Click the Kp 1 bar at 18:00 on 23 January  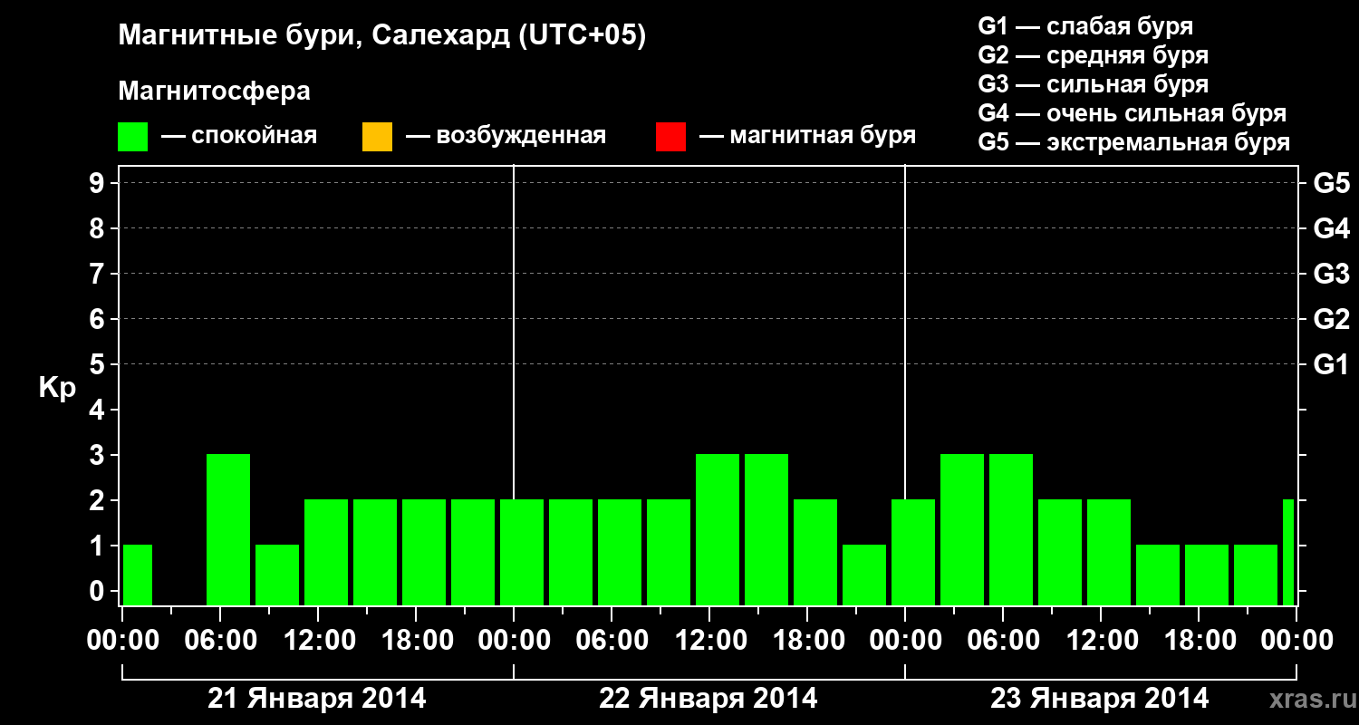[x=1207, y=575]
